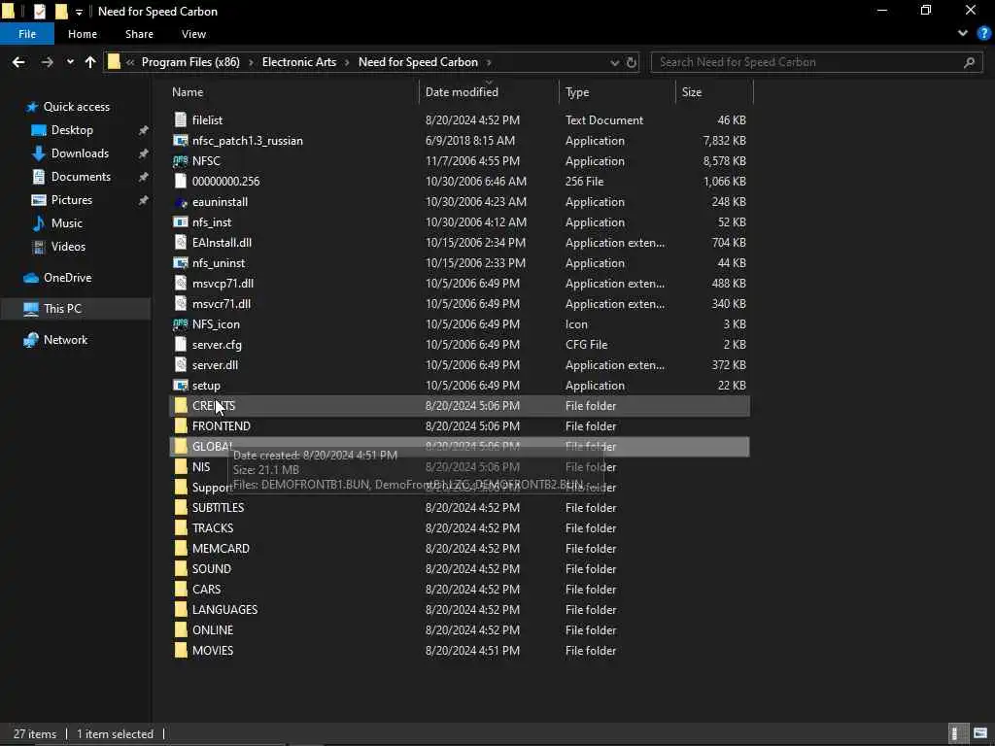The height and width of the screenshot is (746, 995).
Task: Open the filelist text document icon
Action: pyautogui.click(x=181, y=119)
